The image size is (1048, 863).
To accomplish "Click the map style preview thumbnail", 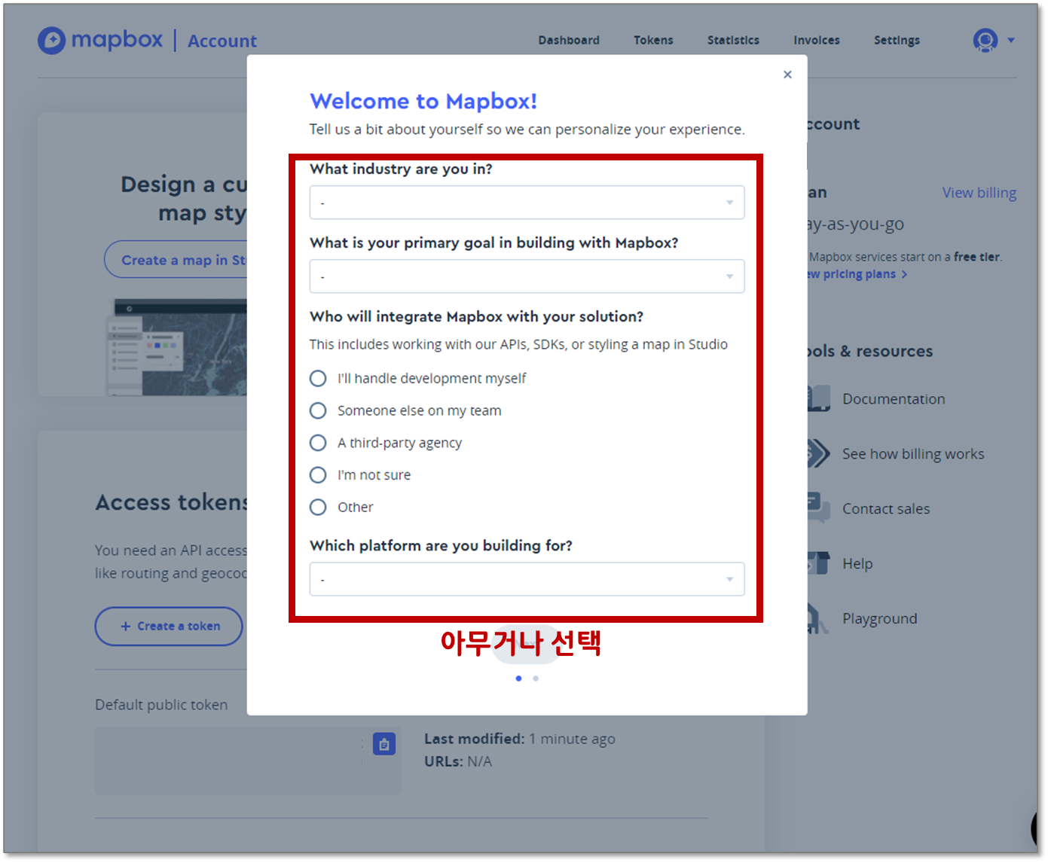I will coord(176,347).
